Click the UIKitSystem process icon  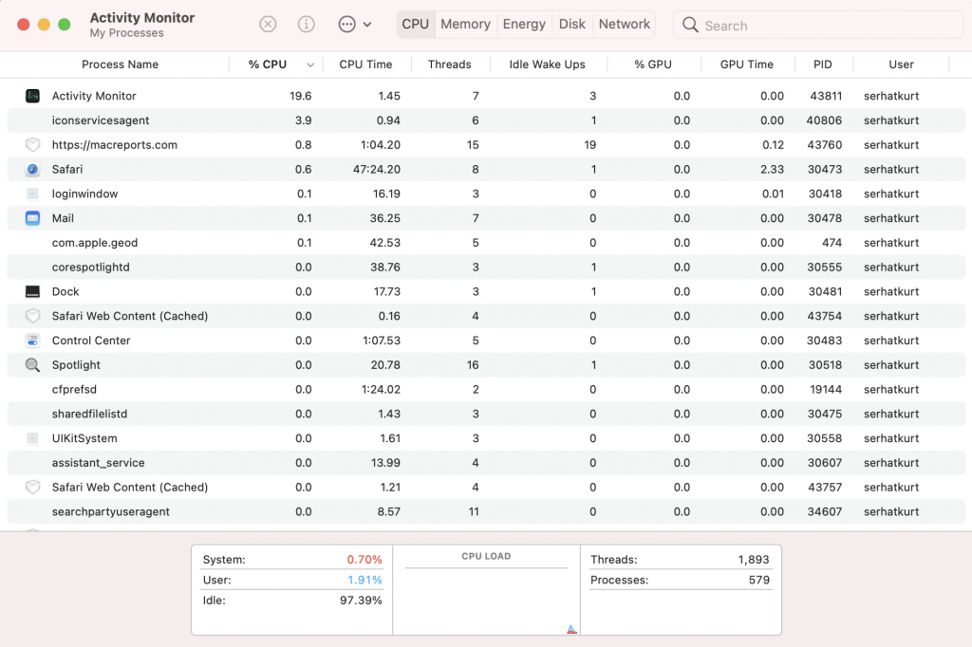pyautogui.click(x=32, y=438)
